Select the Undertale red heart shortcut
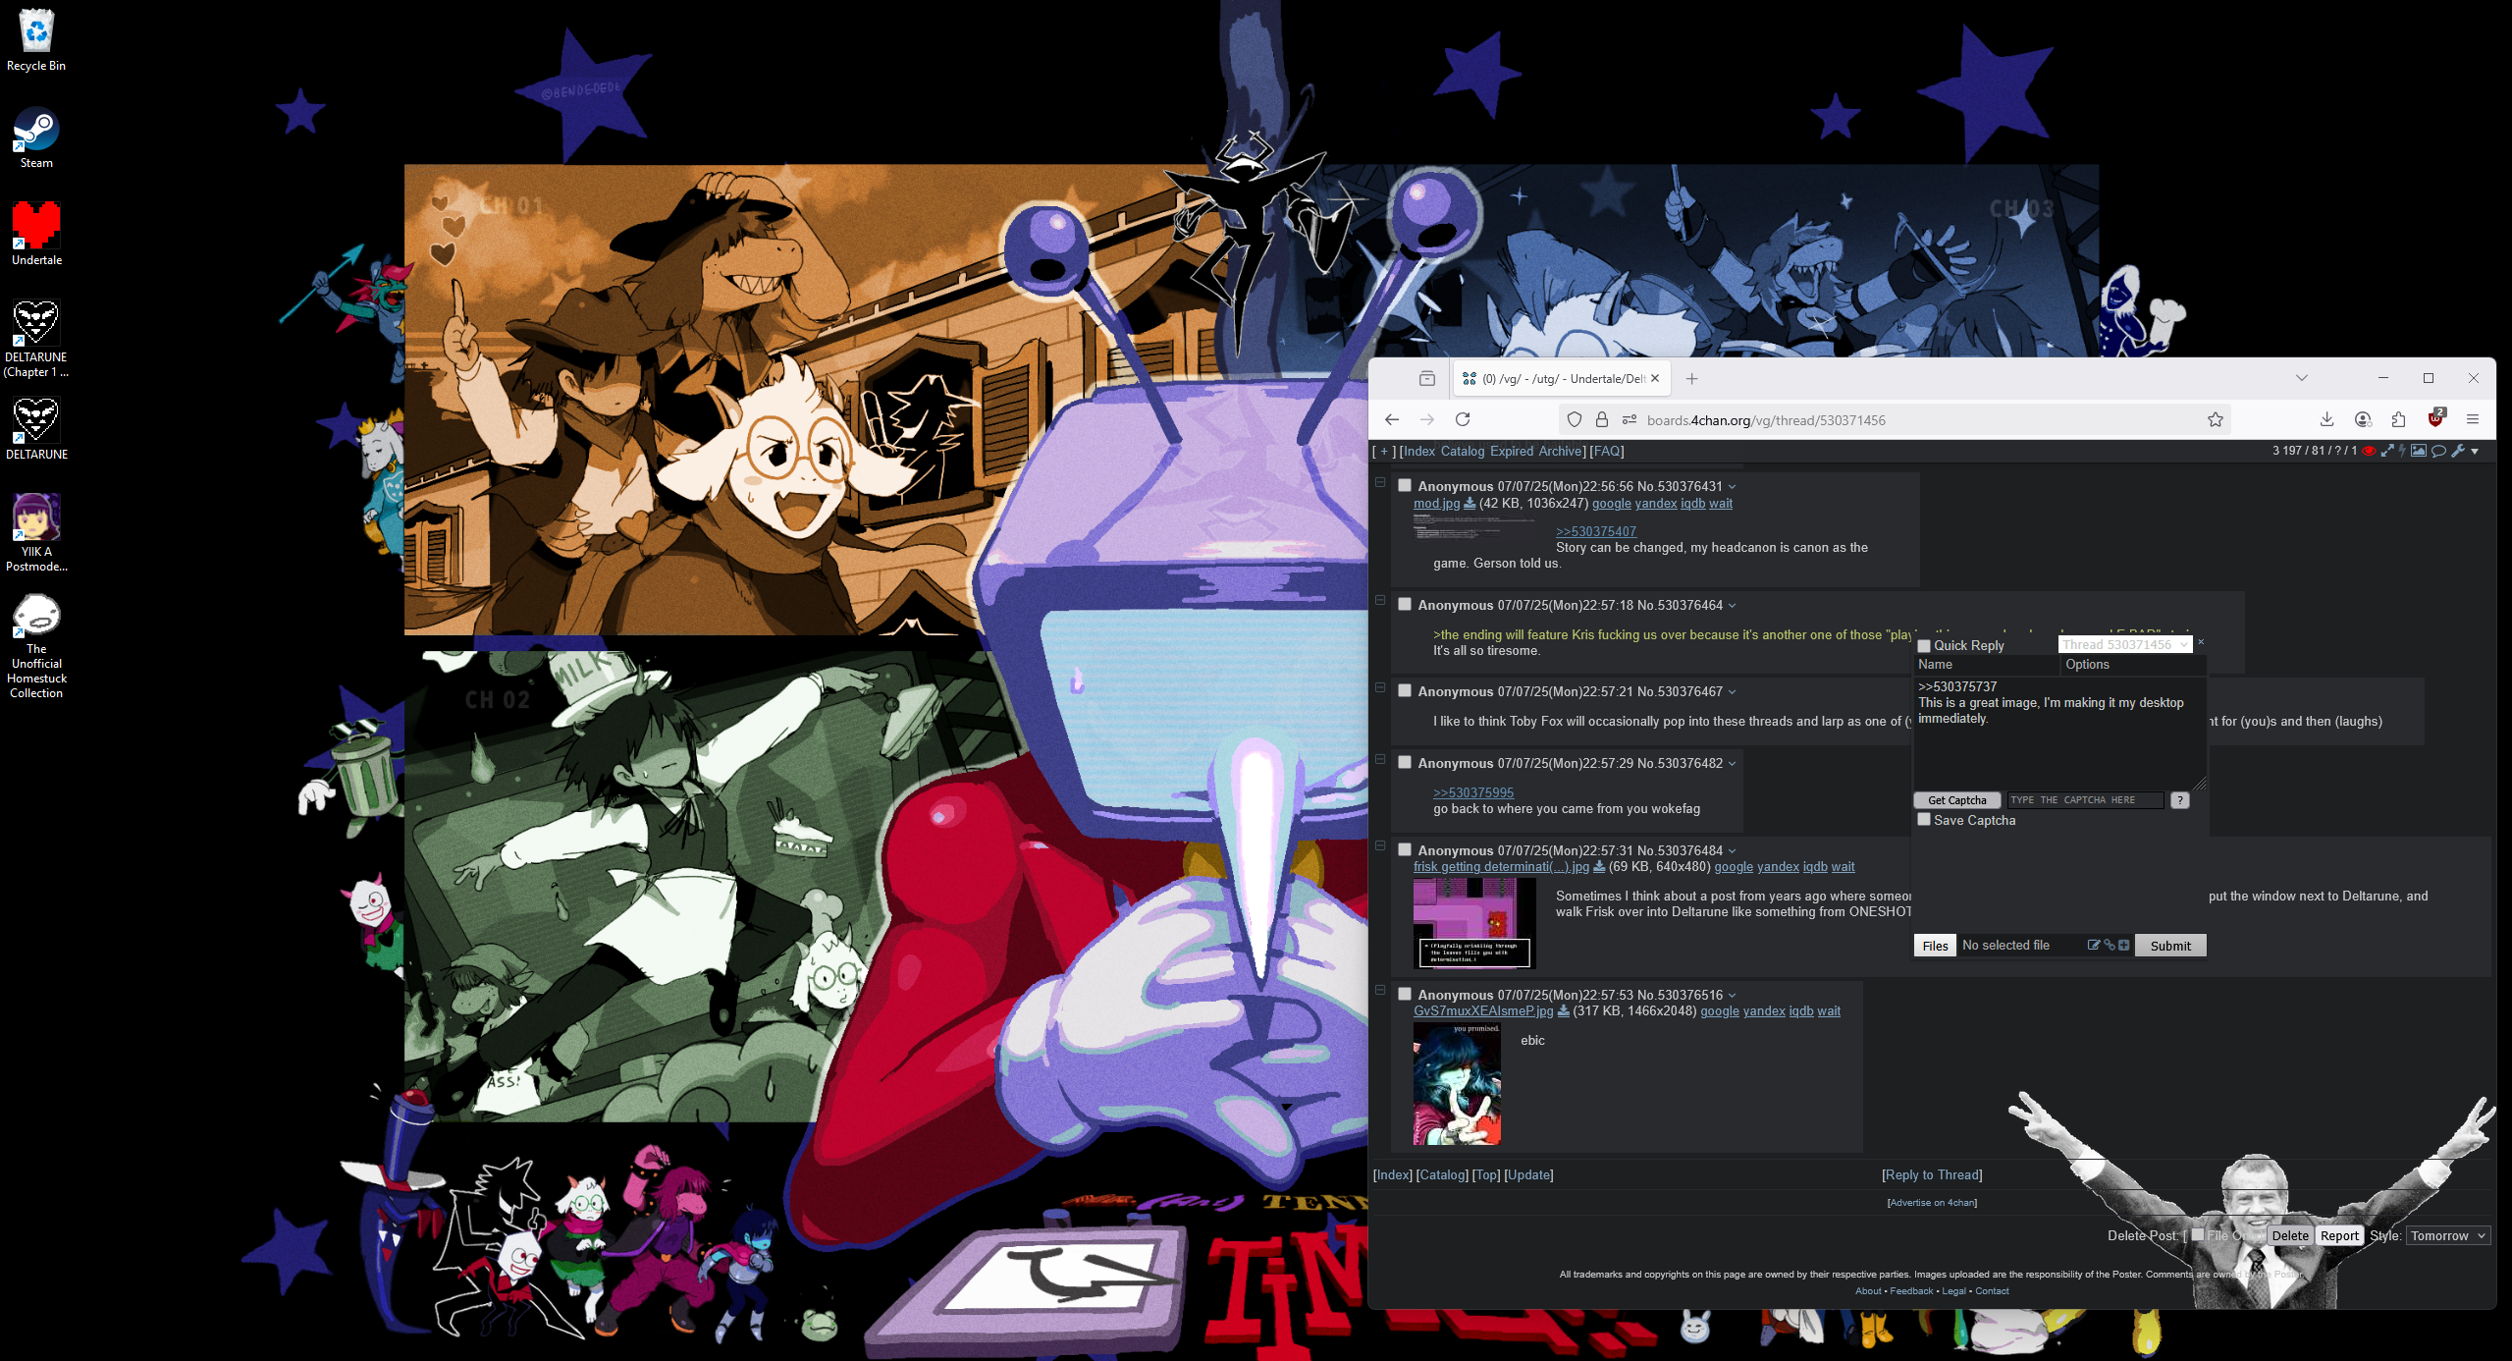This screenshot has height=1361, width=2512. click(36, 235)
